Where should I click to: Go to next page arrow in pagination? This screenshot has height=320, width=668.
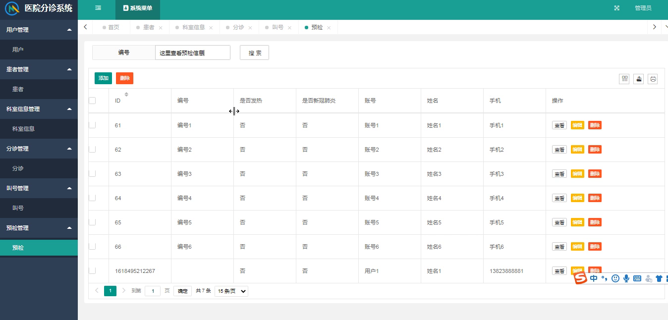click(124, 291)
